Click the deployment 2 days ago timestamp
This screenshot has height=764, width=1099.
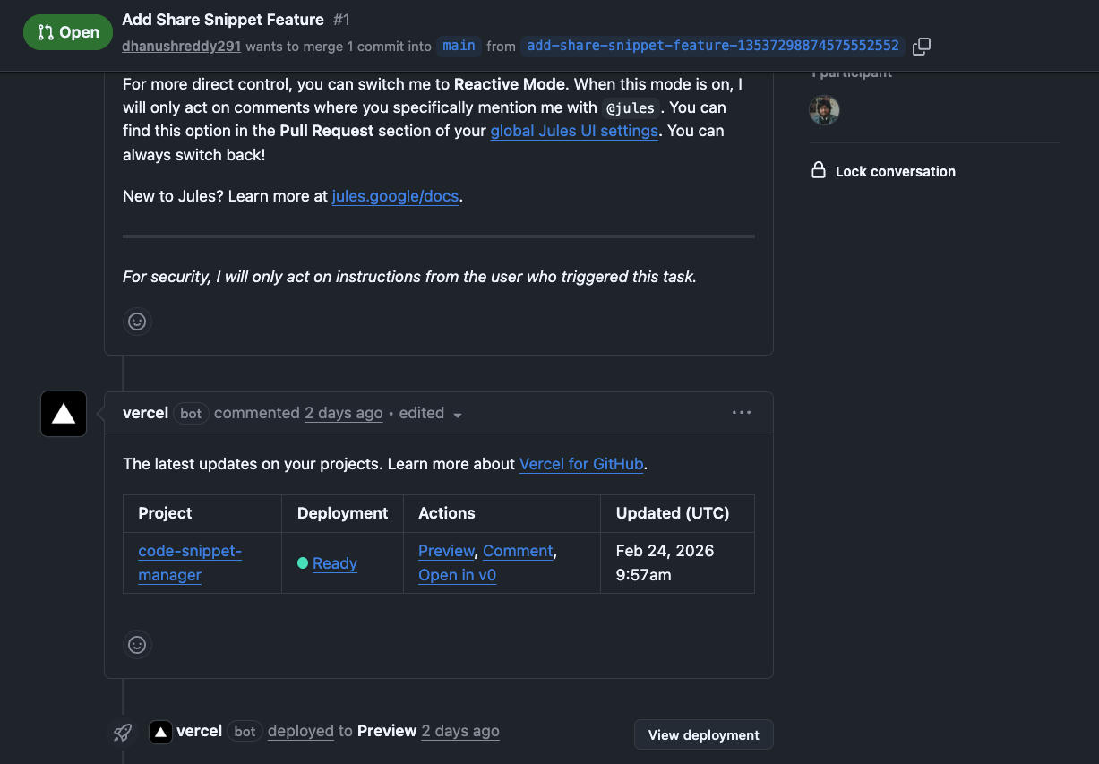460,731
